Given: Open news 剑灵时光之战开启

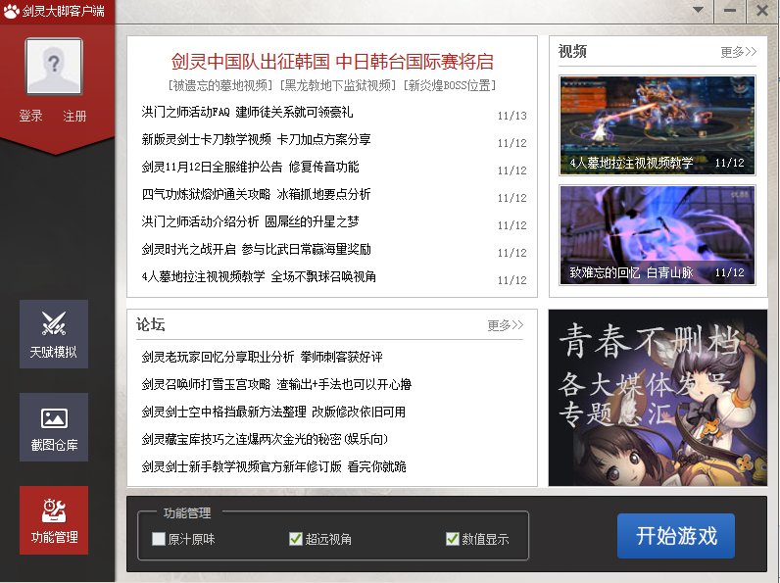Looking at the screenshot, I should tap(256, 249).
